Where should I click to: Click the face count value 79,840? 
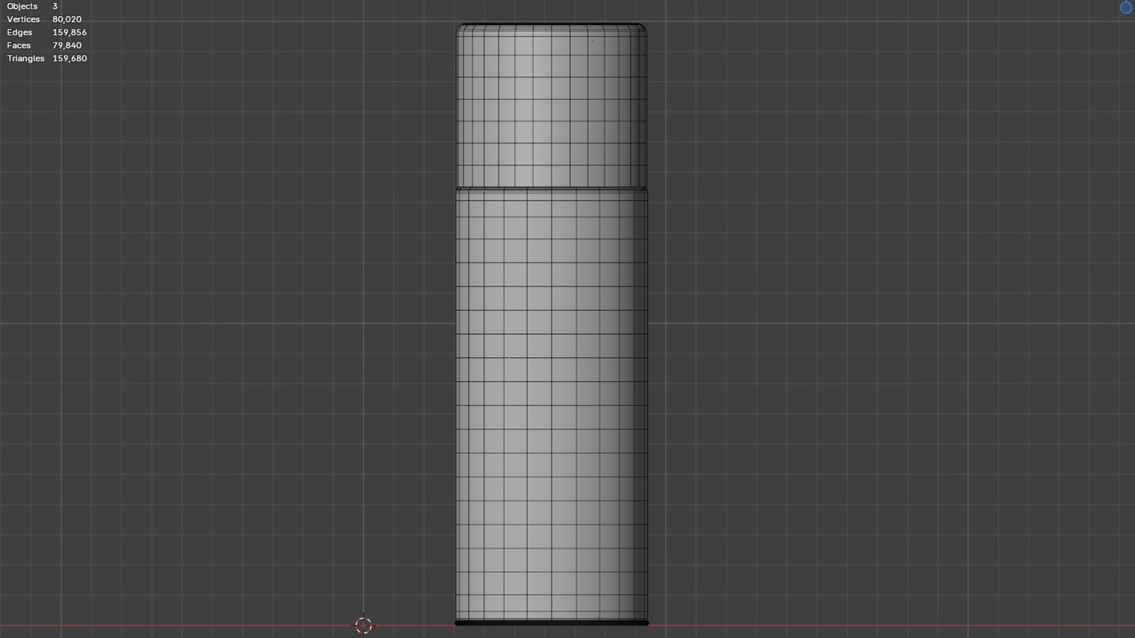pyautogui.click(x=67, y=45)
